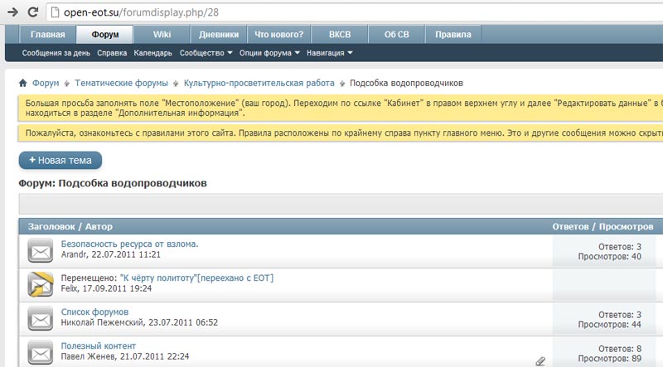Open the 'Справка' help link
Screen dimensions: 663x367
coord(112,53)
